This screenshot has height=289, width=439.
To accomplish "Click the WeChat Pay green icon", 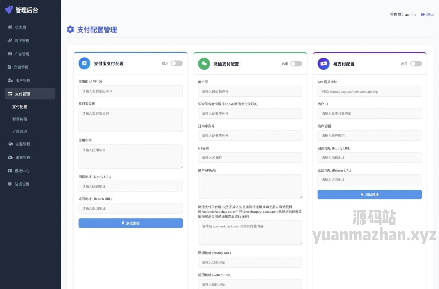I will pyautogui.click(x=204, y=63).
